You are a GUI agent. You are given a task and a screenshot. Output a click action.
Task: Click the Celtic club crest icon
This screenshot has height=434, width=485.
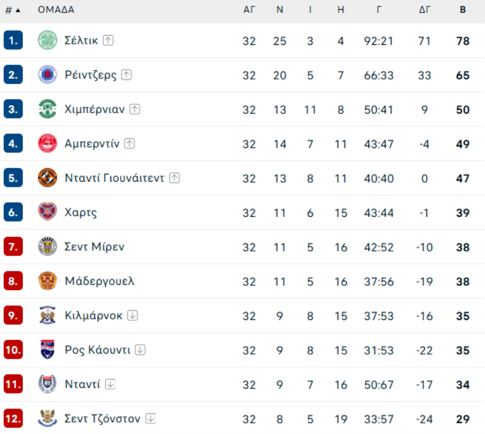(47, 41)
